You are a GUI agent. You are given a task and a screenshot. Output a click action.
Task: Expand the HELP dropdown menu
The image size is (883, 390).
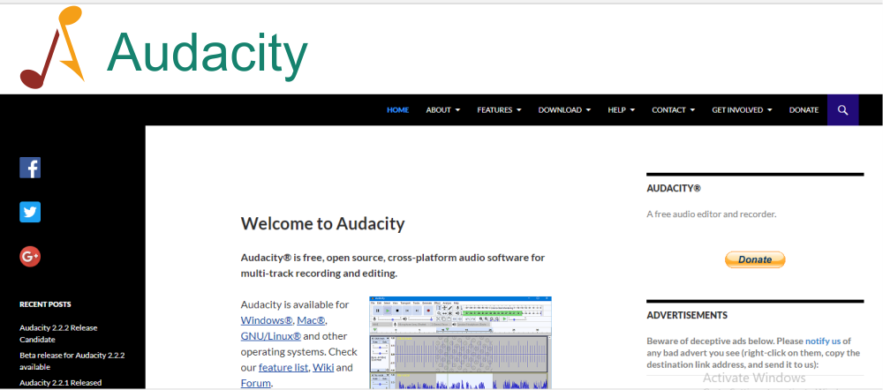pos(621,109)
